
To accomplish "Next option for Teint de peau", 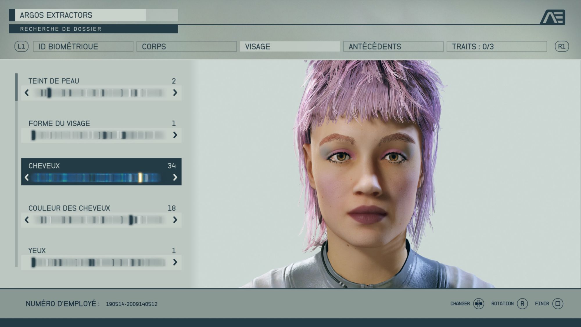I will pos(175,93).
